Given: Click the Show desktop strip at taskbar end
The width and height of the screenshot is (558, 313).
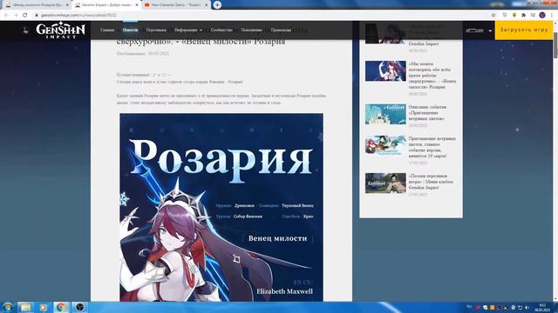Looking at the screenshot, I should pos(556,307).
